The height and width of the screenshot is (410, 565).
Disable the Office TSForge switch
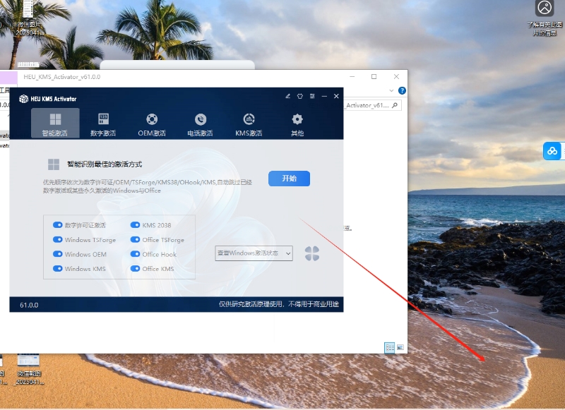tap(135, 239)
